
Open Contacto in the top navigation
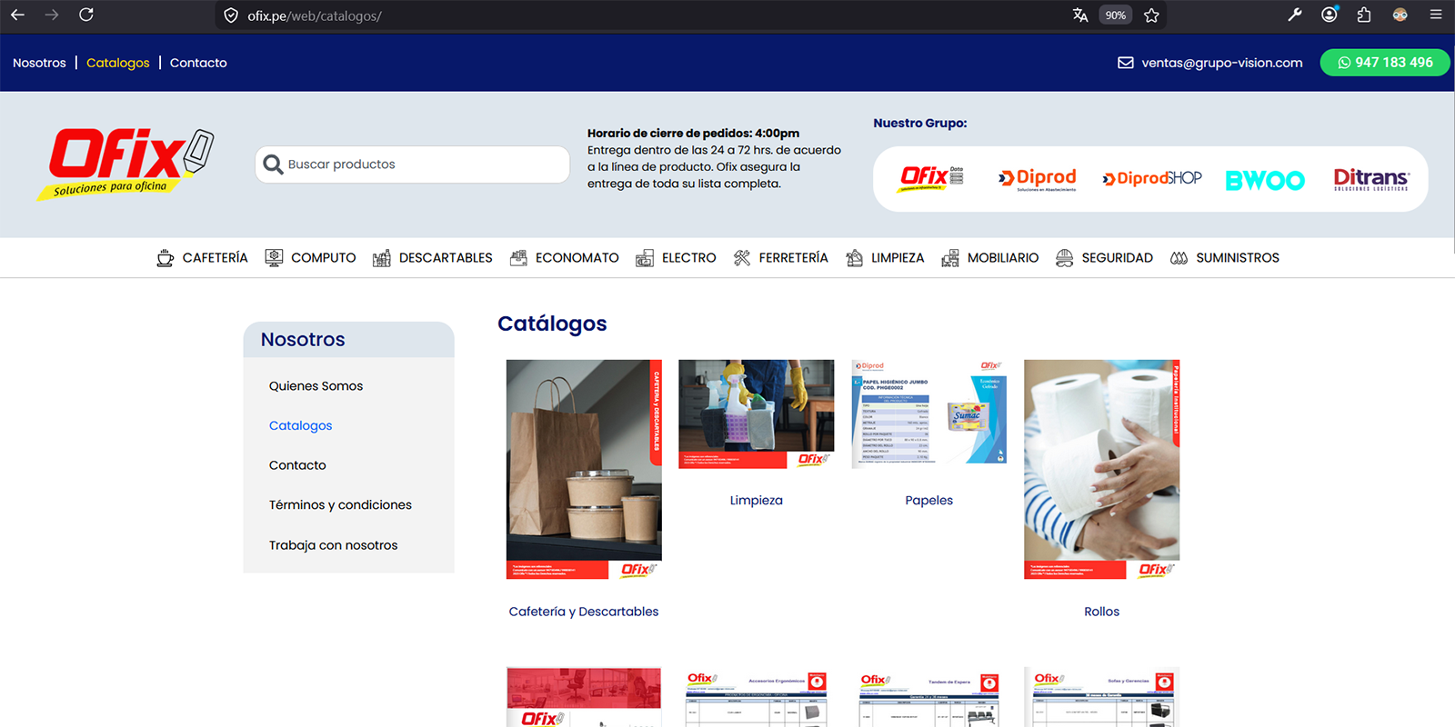[x=198, y=63]
